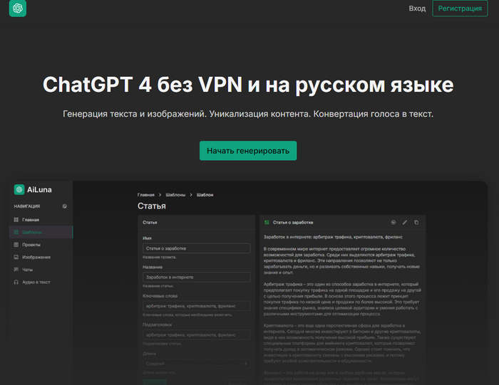Screen dimensions: 499x385
Task: Click the Название проекта hint text
Action: [160, 257]
